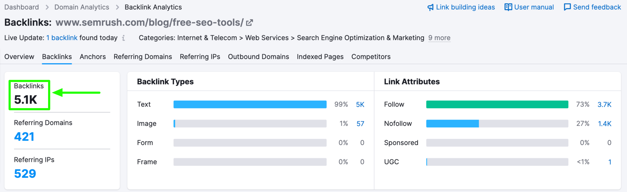Click the UGC attribute count link
The height and width of the screenshot is (192, 627).
coord(610,162)
